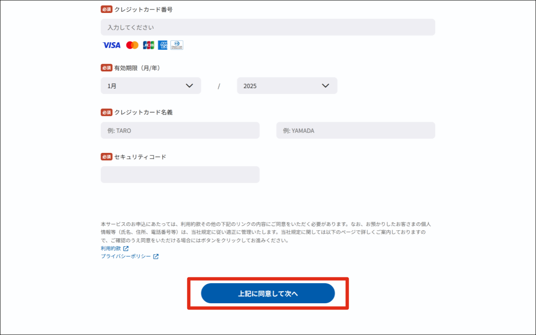Click the Mastercard logo

132,45
